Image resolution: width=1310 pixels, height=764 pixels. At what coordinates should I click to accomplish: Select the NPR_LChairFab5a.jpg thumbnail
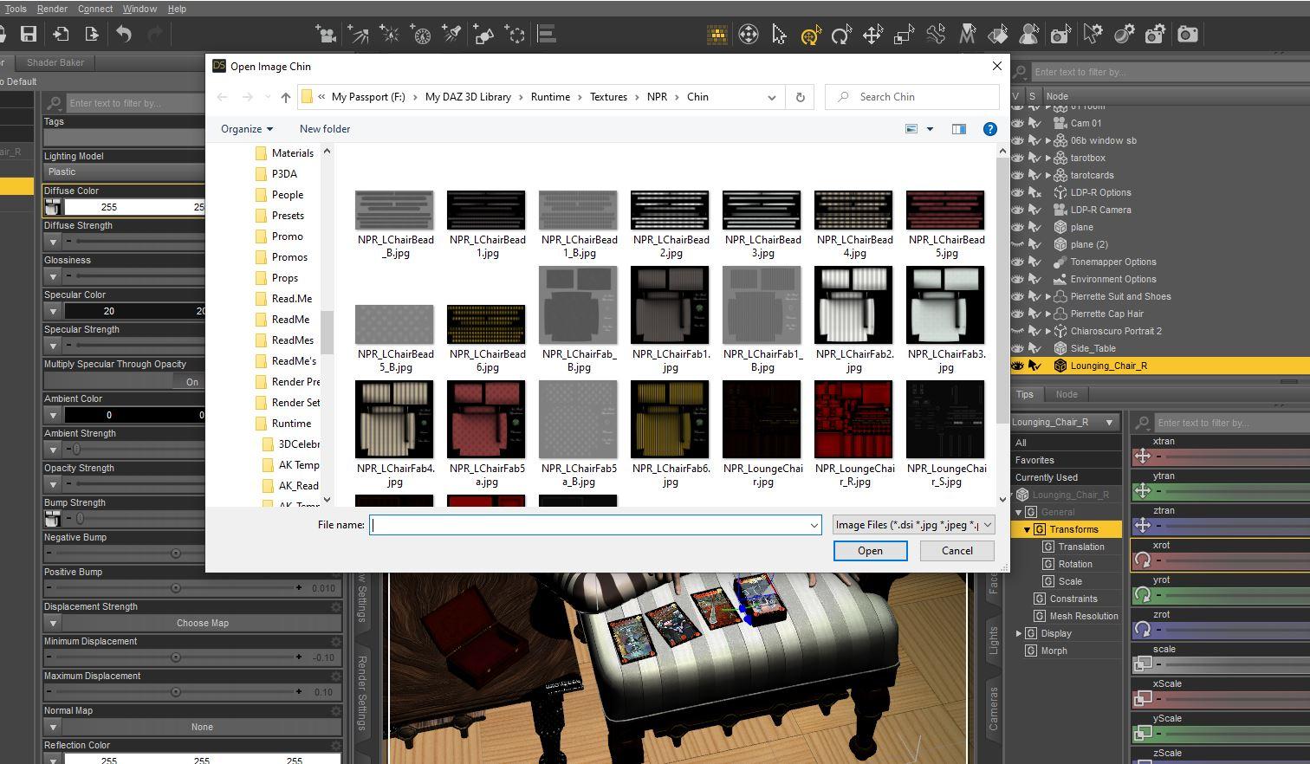click(x=486, y=420)
